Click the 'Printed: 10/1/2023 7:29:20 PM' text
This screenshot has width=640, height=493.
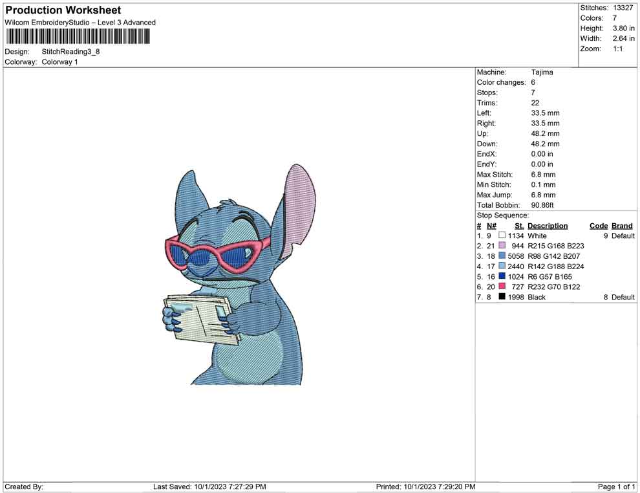pos(426,487)
